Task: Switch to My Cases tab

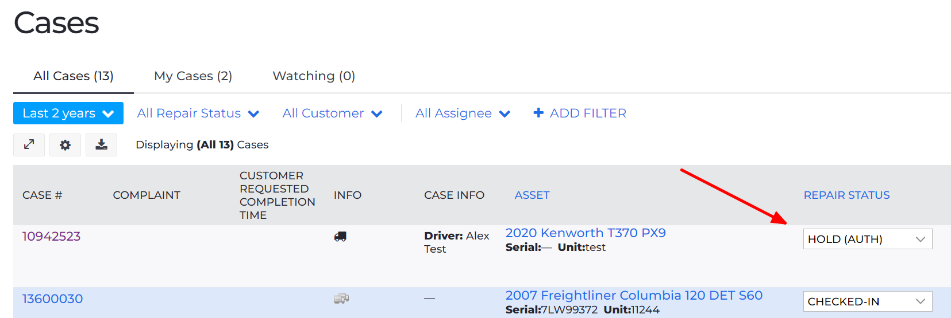Action: [x=193, y=76]
